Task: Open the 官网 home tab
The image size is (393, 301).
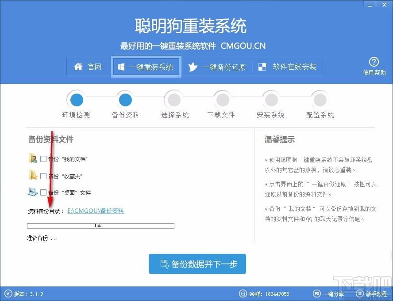Action: click(x=89, y=67)
